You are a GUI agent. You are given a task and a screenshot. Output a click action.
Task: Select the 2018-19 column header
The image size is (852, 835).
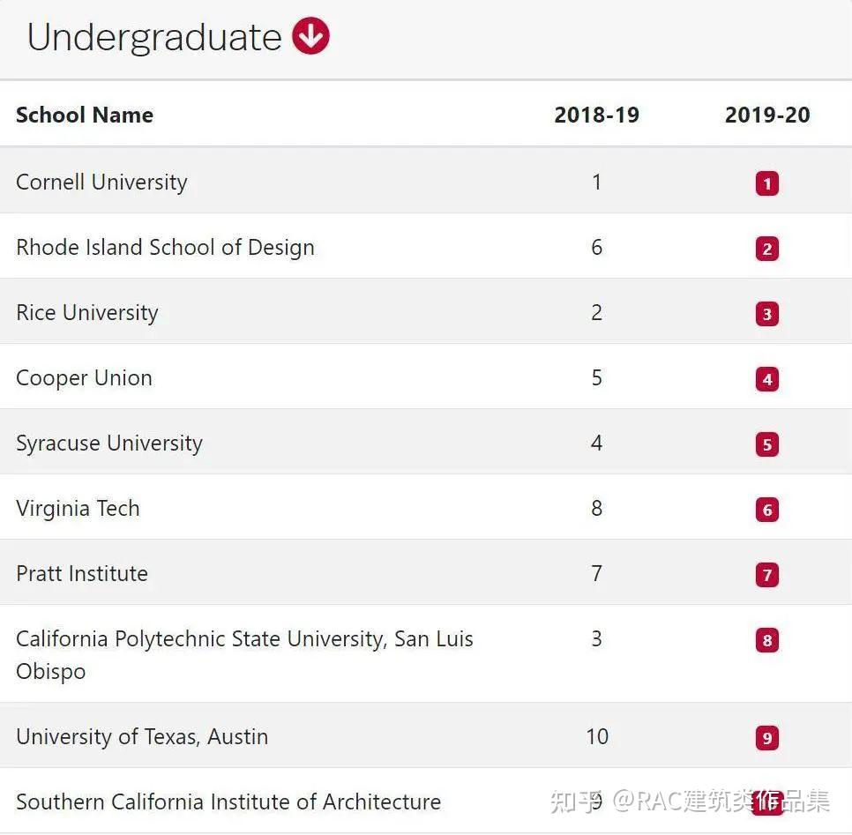click(x=596, y=115)
